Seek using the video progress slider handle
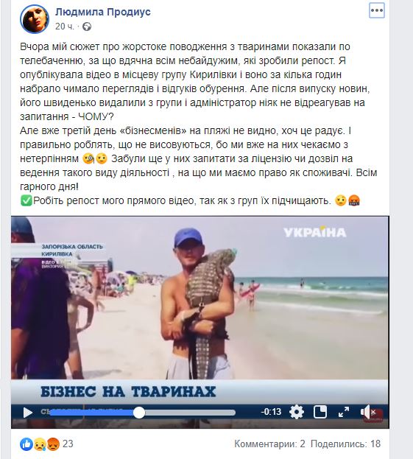This screenshot has width=413, height=459. click(x=139, y=413)
